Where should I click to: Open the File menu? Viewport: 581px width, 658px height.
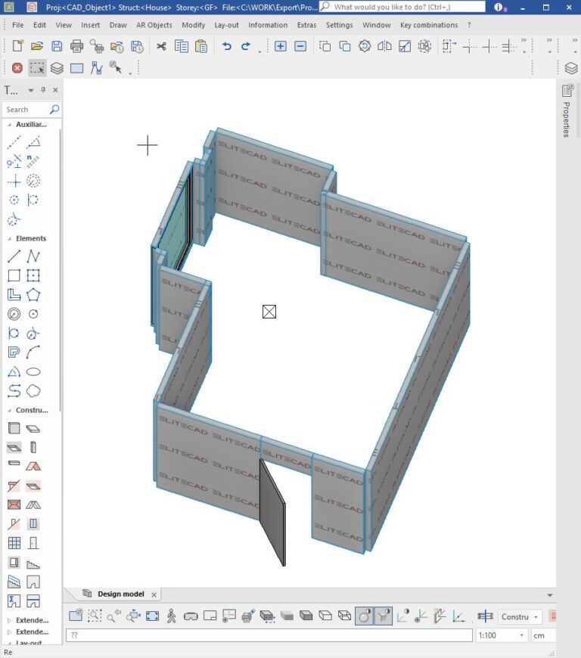pyautogui.click(x=17, y=25)
